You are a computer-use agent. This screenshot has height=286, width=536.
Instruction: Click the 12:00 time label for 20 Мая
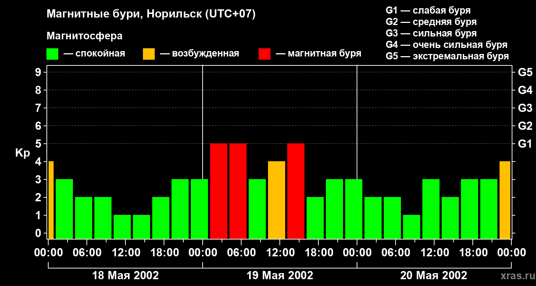[x=434, y=253]
